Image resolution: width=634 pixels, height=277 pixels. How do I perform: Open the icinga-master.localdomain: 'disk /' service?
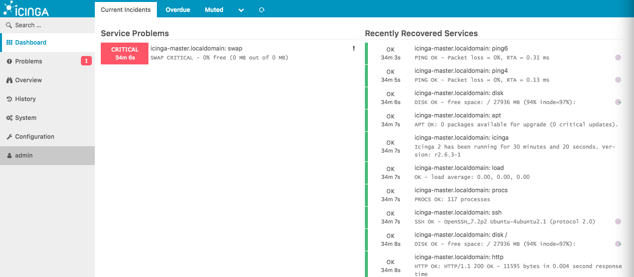pos(461,234)
